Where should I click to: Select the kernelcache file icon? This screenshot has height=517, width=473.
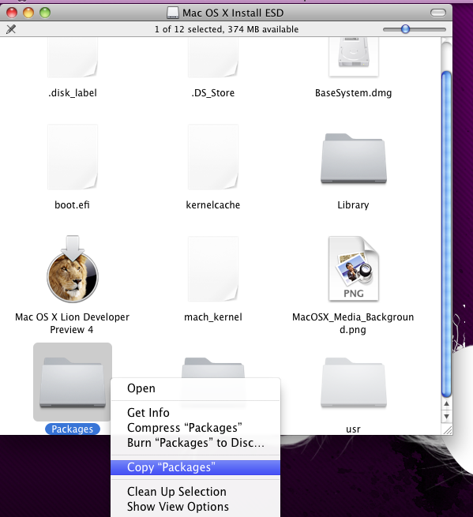[x=213, y=157]
